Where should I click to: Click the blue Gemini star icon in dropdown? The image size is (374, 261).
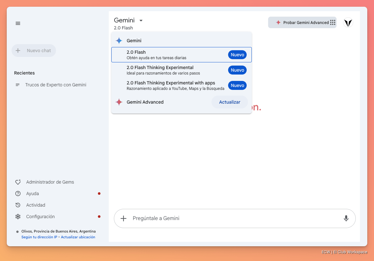pyautogui.click(x=119, y=41)
